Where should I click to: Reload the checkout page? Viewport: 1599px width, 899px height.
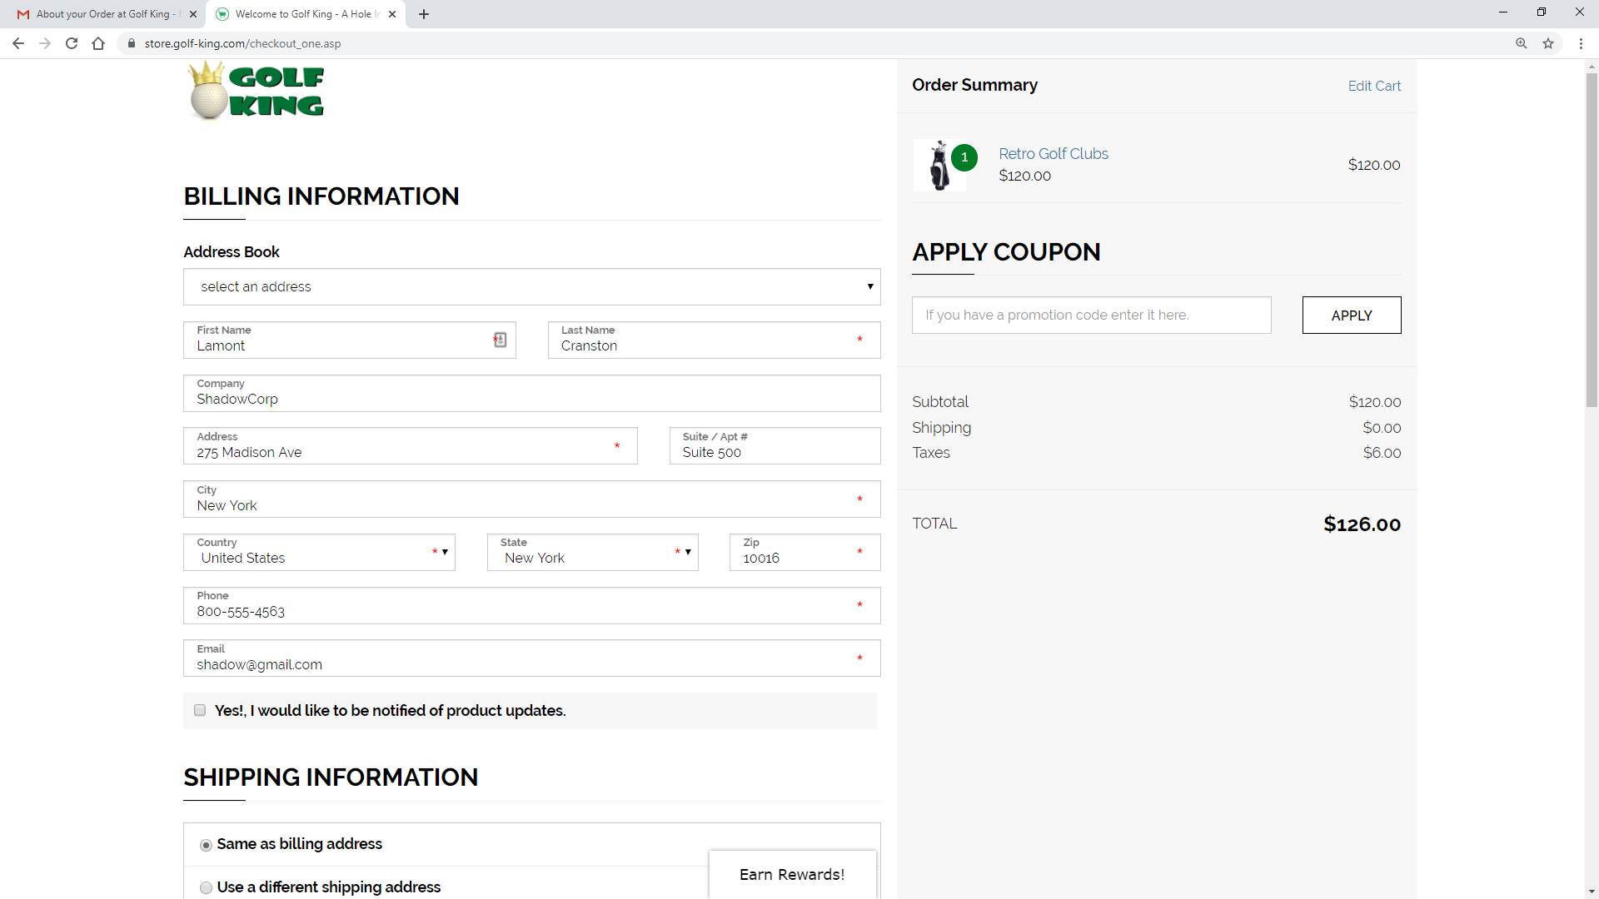point(72,43)
